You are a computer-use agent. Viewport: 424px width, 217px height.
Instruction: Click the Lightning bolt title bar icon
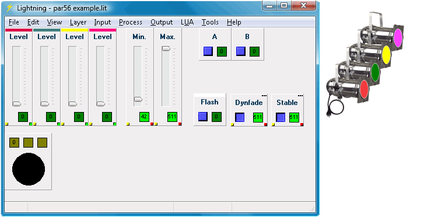9,8
